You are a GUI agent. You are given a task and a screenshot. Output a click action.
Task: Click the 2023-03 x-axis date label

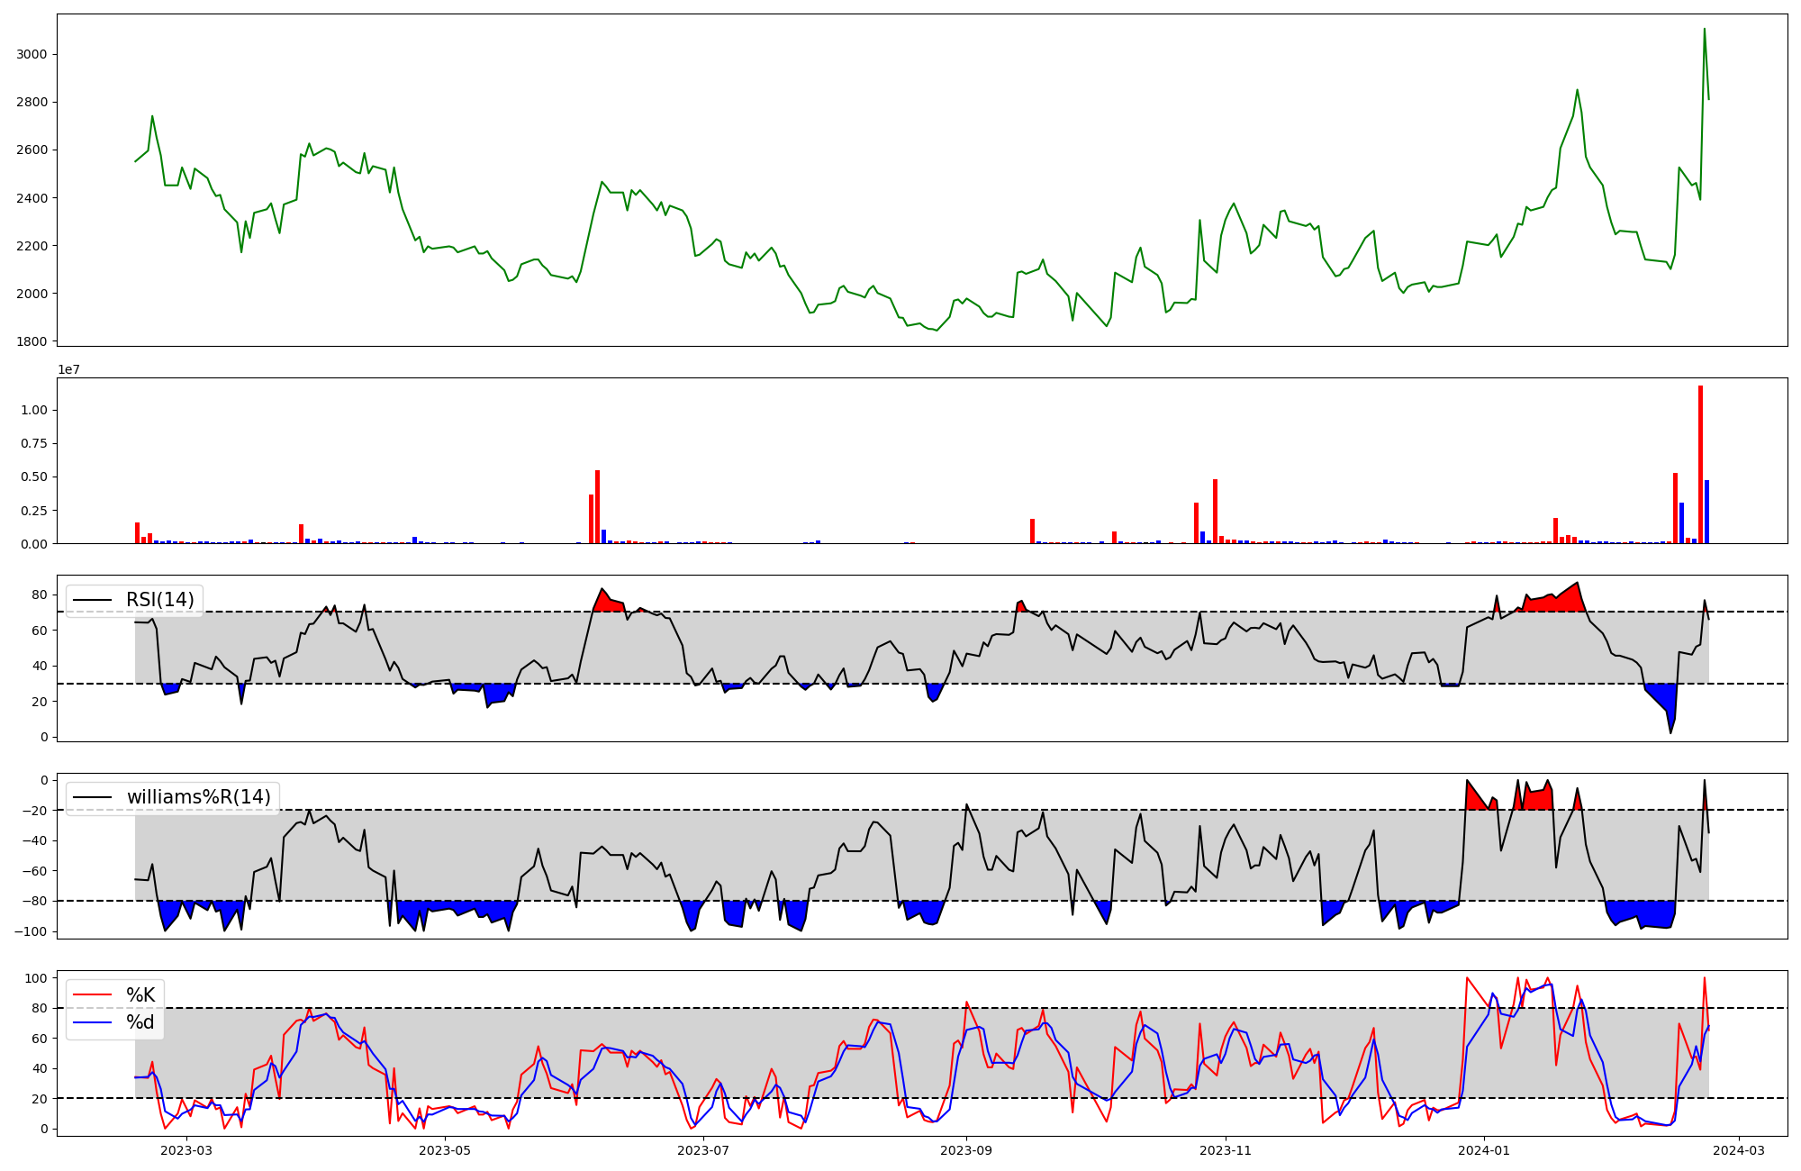(x=186, y=1150)
